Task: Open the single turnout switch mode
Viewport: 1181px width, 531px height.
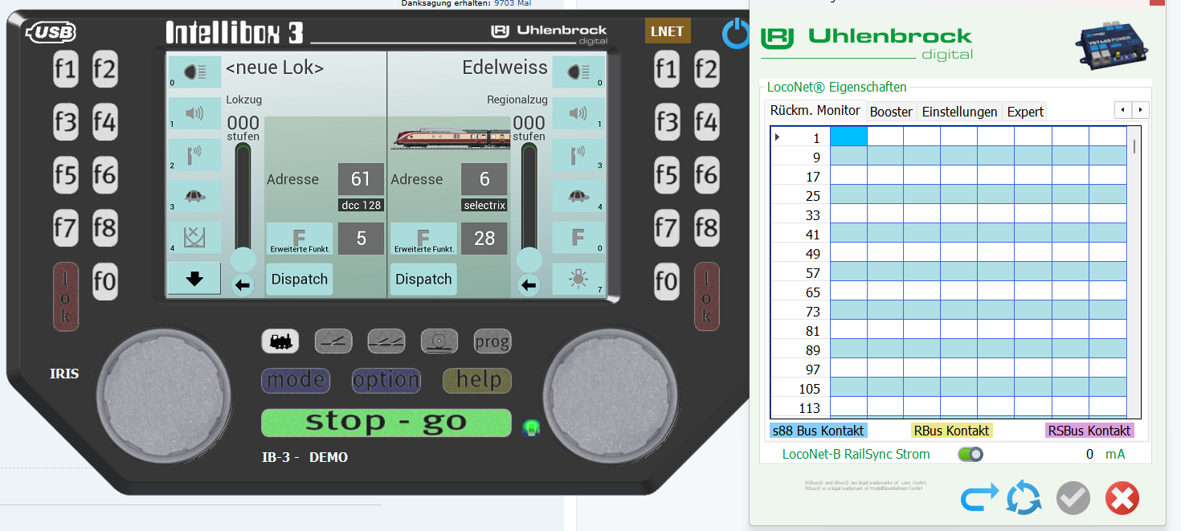Action: 333,341
